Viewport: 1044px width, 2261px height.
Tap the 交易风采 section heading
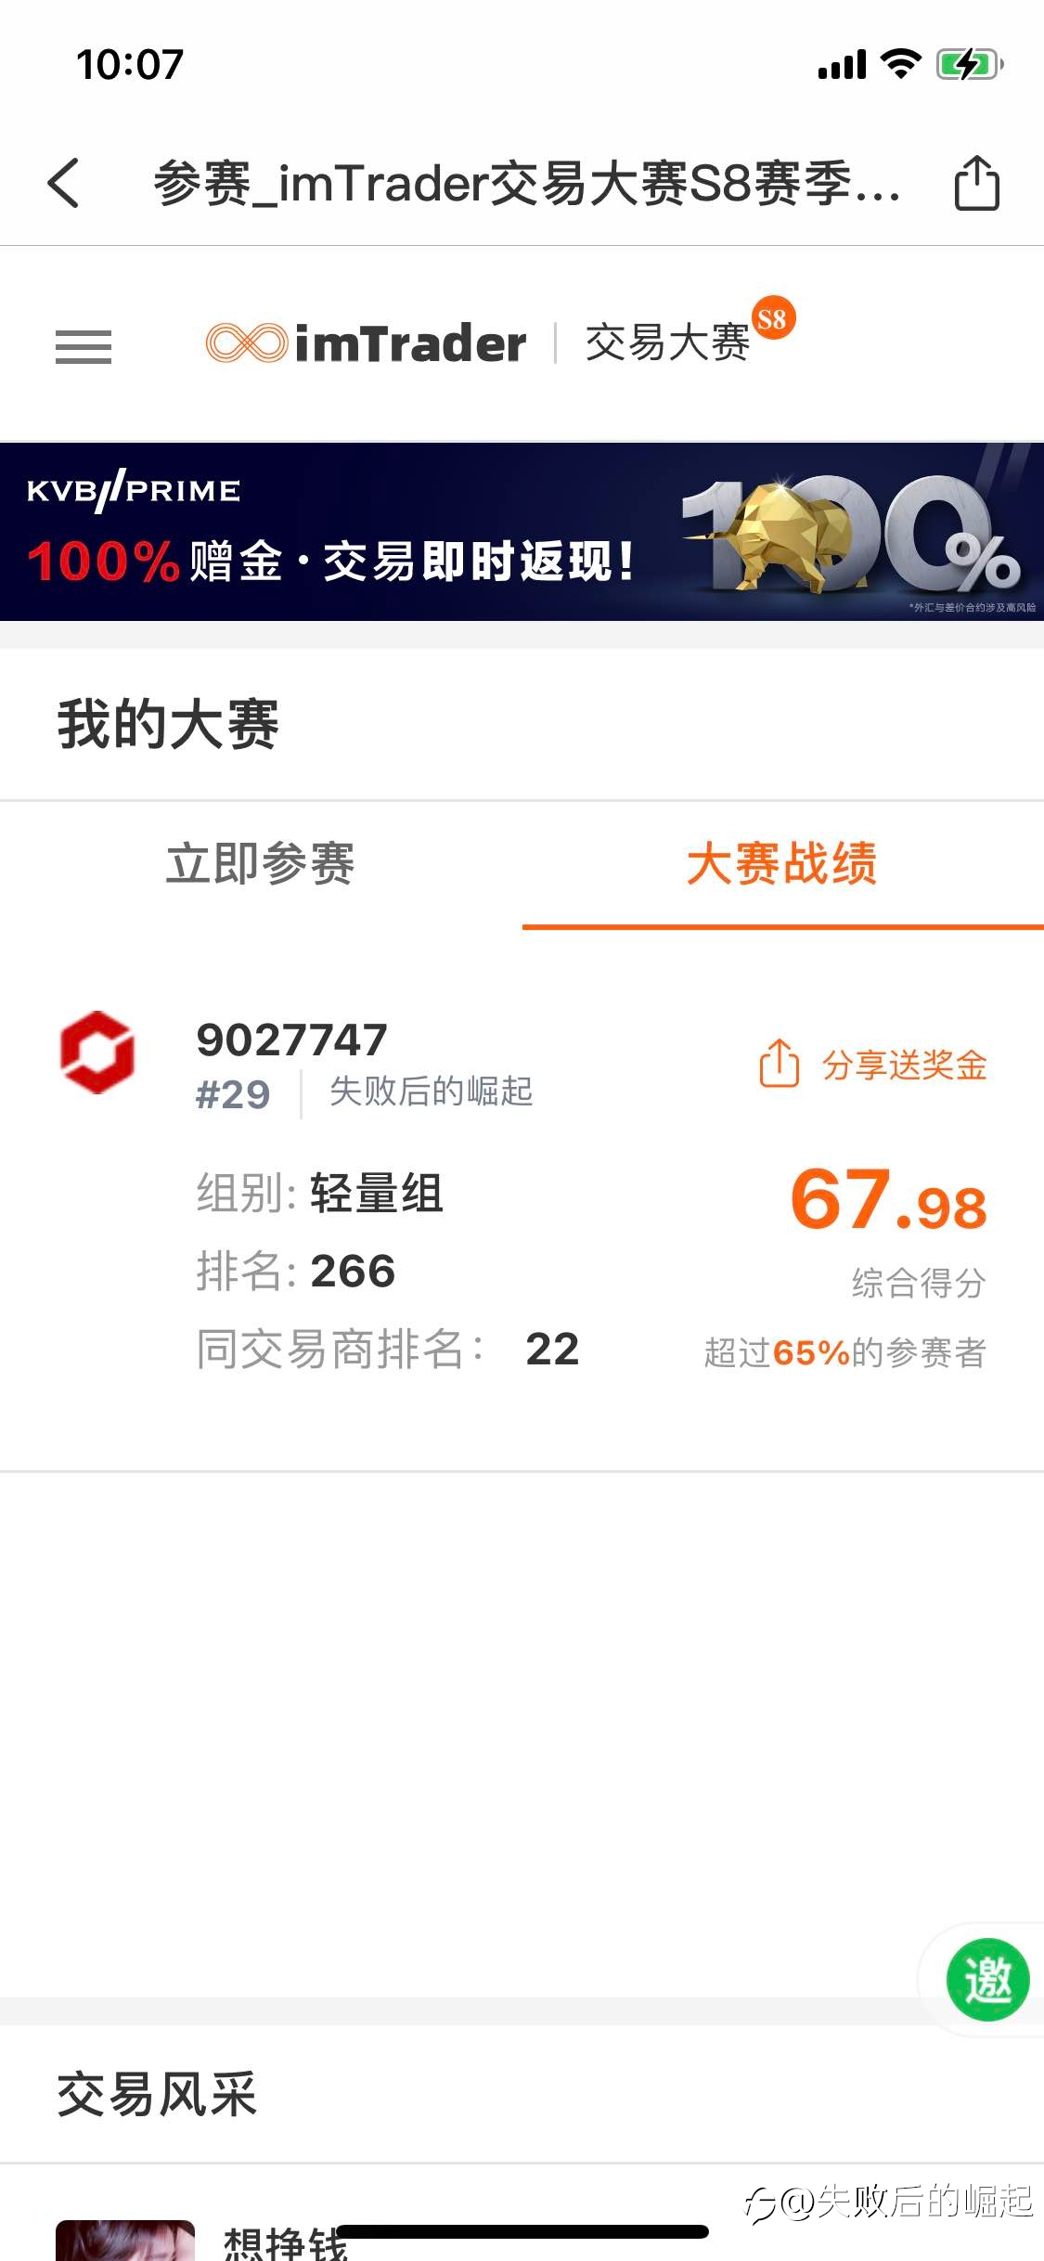(x=157, y=2095)
